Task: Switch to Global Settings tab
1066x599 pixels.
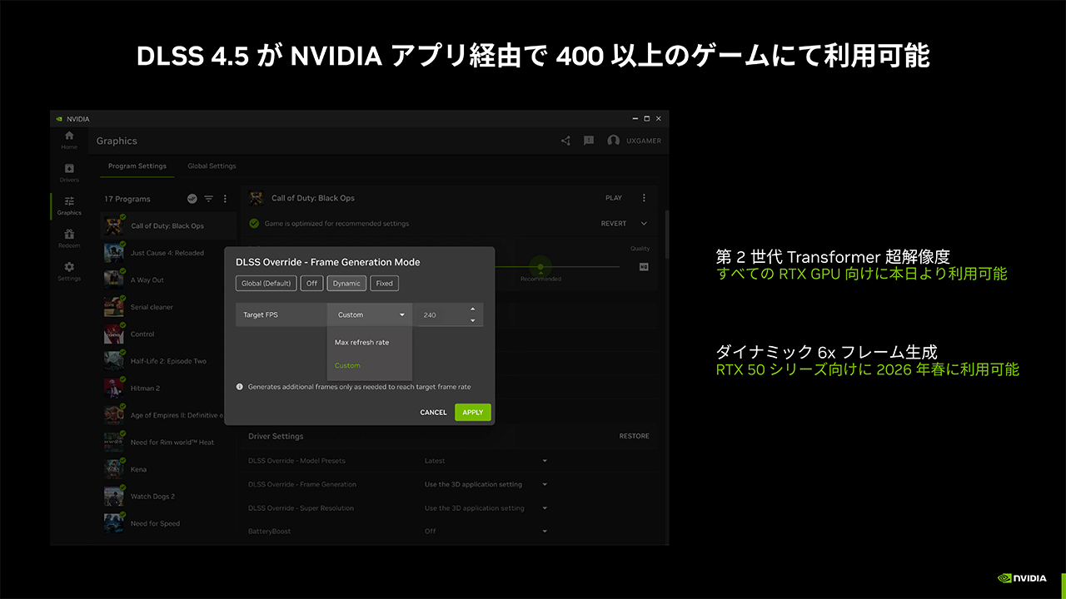Action: [212, 166]
